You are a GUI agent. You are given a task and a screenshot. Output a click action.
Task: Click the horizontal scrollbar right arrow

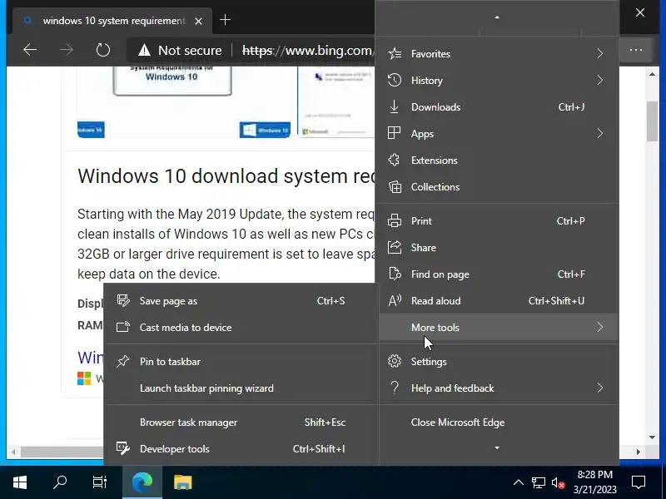click(x=638, y=452)
